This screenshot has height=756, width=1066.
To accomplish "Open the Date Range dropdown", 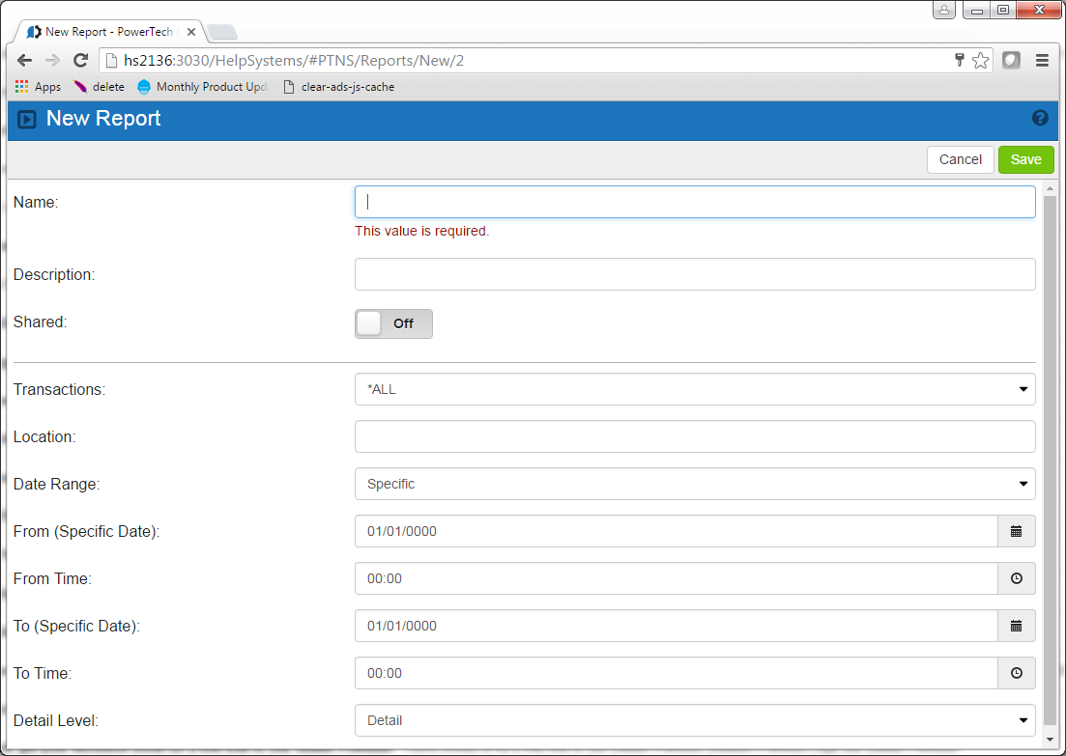I will 695,484.
